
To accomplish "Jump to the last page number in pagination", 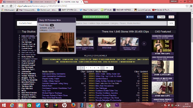I will click(x=107, y=68).
